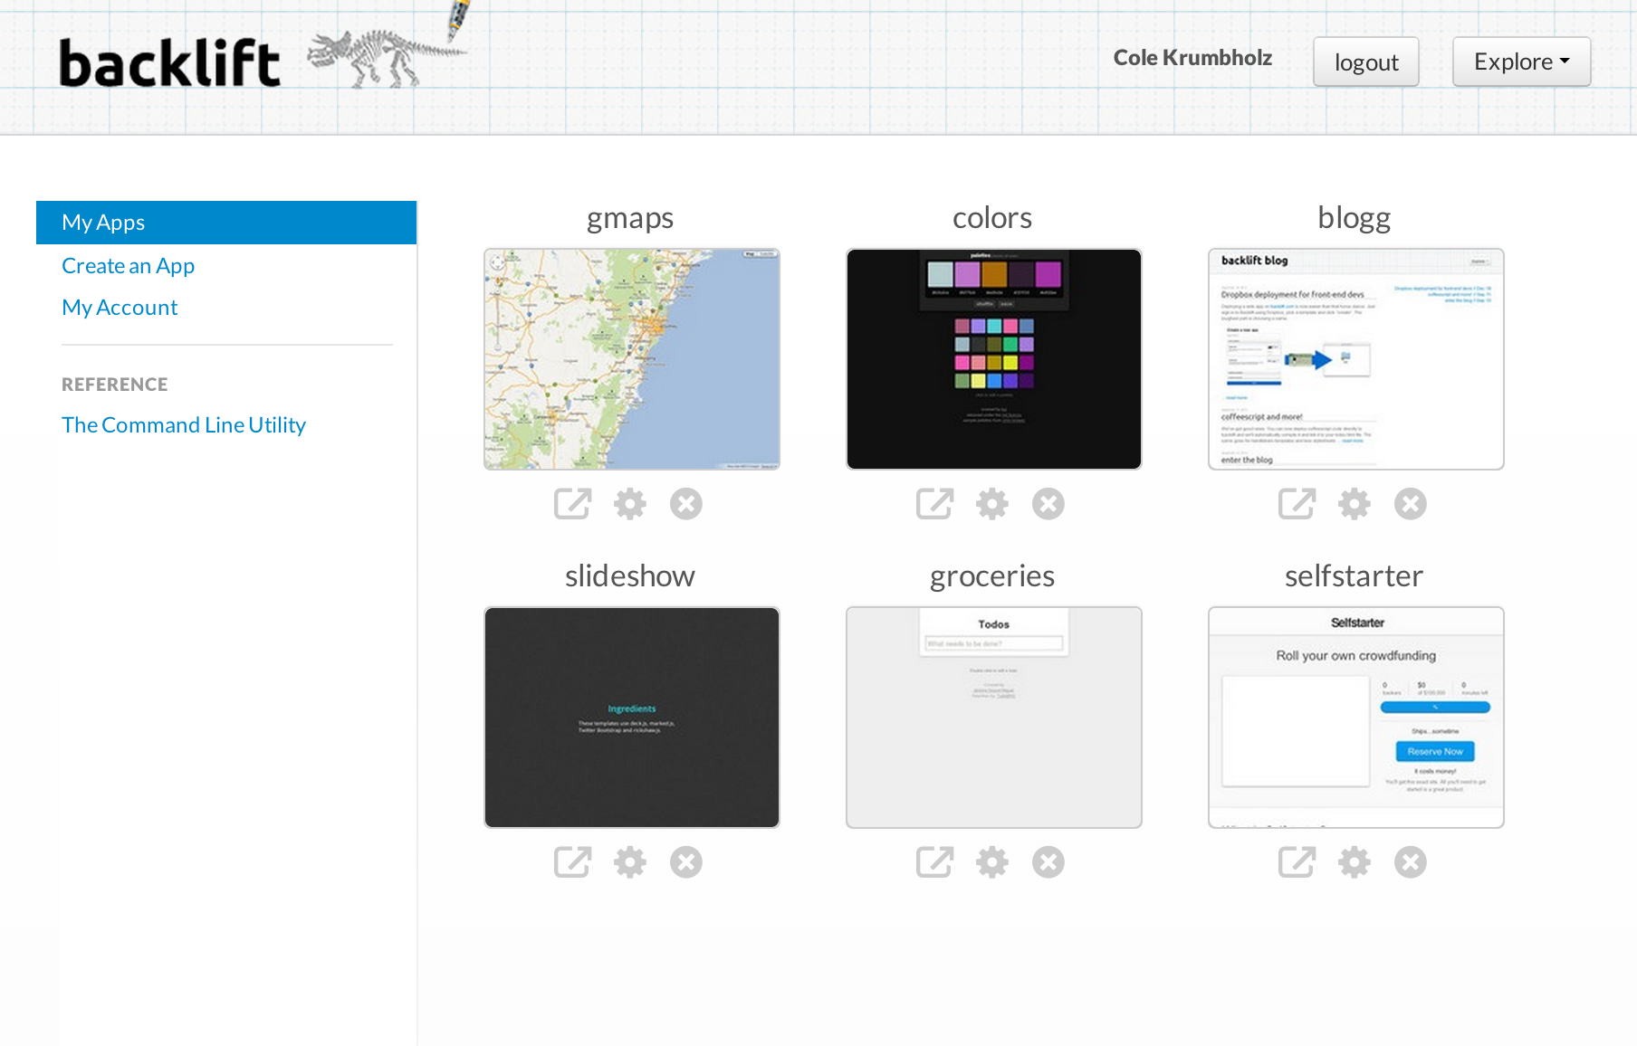Viewport: 1637px width, 1046px height.
Task: Open the slideshow preview thumbnail
Action: [x=632, y=718]
